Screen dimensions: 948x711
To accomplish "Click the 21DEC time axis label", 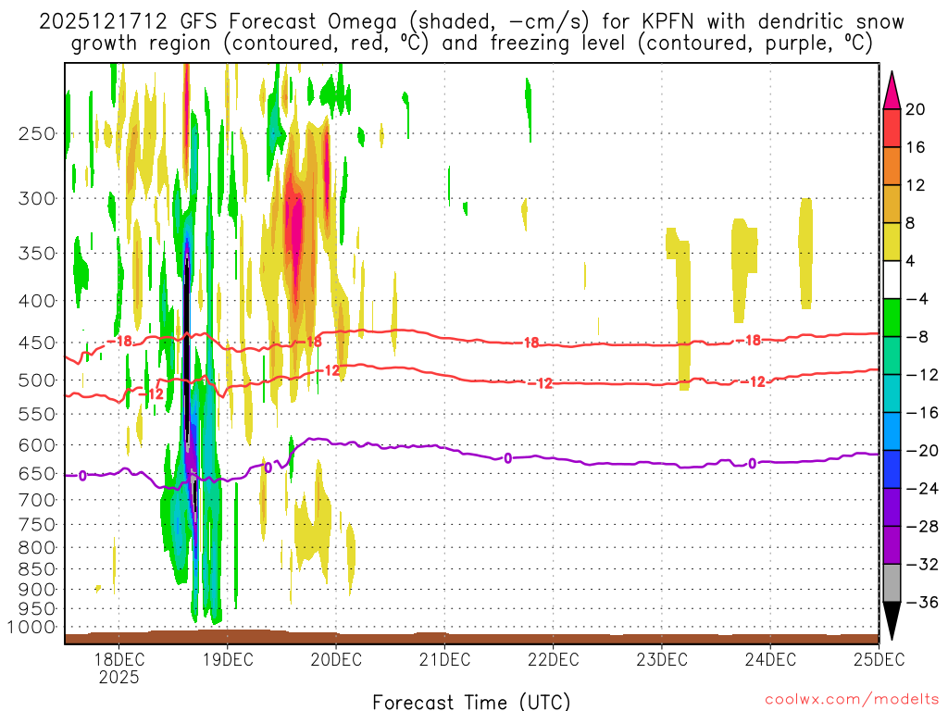I will pyautogui.click(x=444, y=659).
